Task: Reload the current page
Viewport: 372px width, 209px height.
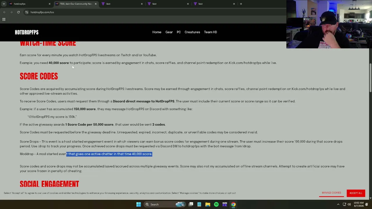Action: [18, 12]
